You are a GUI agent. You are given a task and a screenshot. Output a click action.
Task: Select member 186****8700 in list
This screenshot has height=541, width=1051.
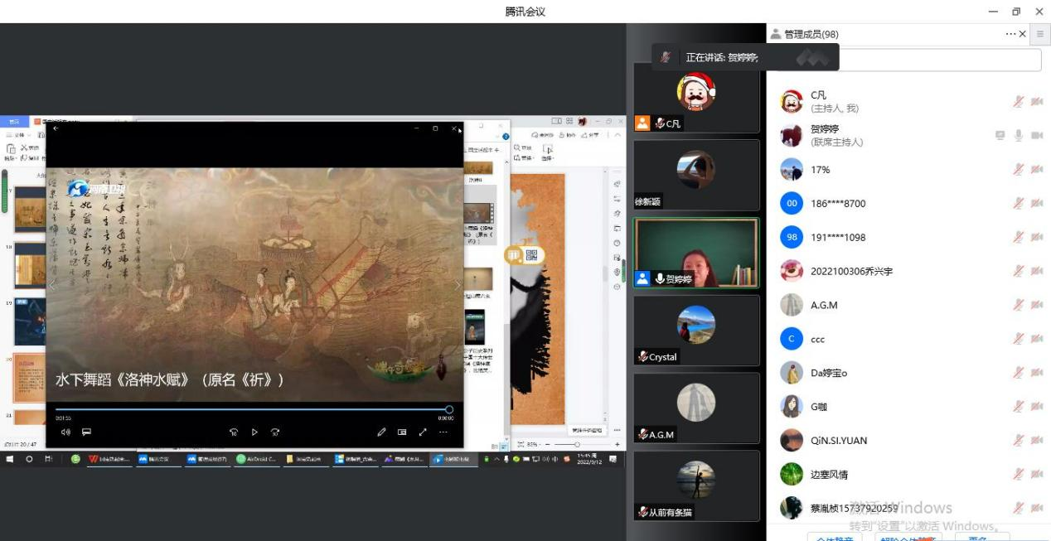click(909, 203)
